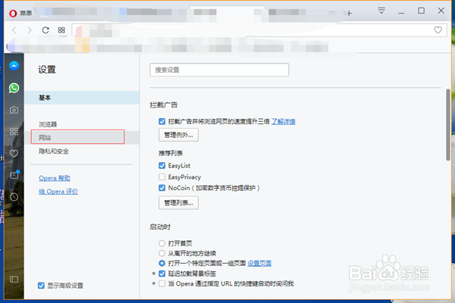The image size is (455, 303).
Task: Open Speed Dial grid icon in toolbar
Action: tap(61, 30)
